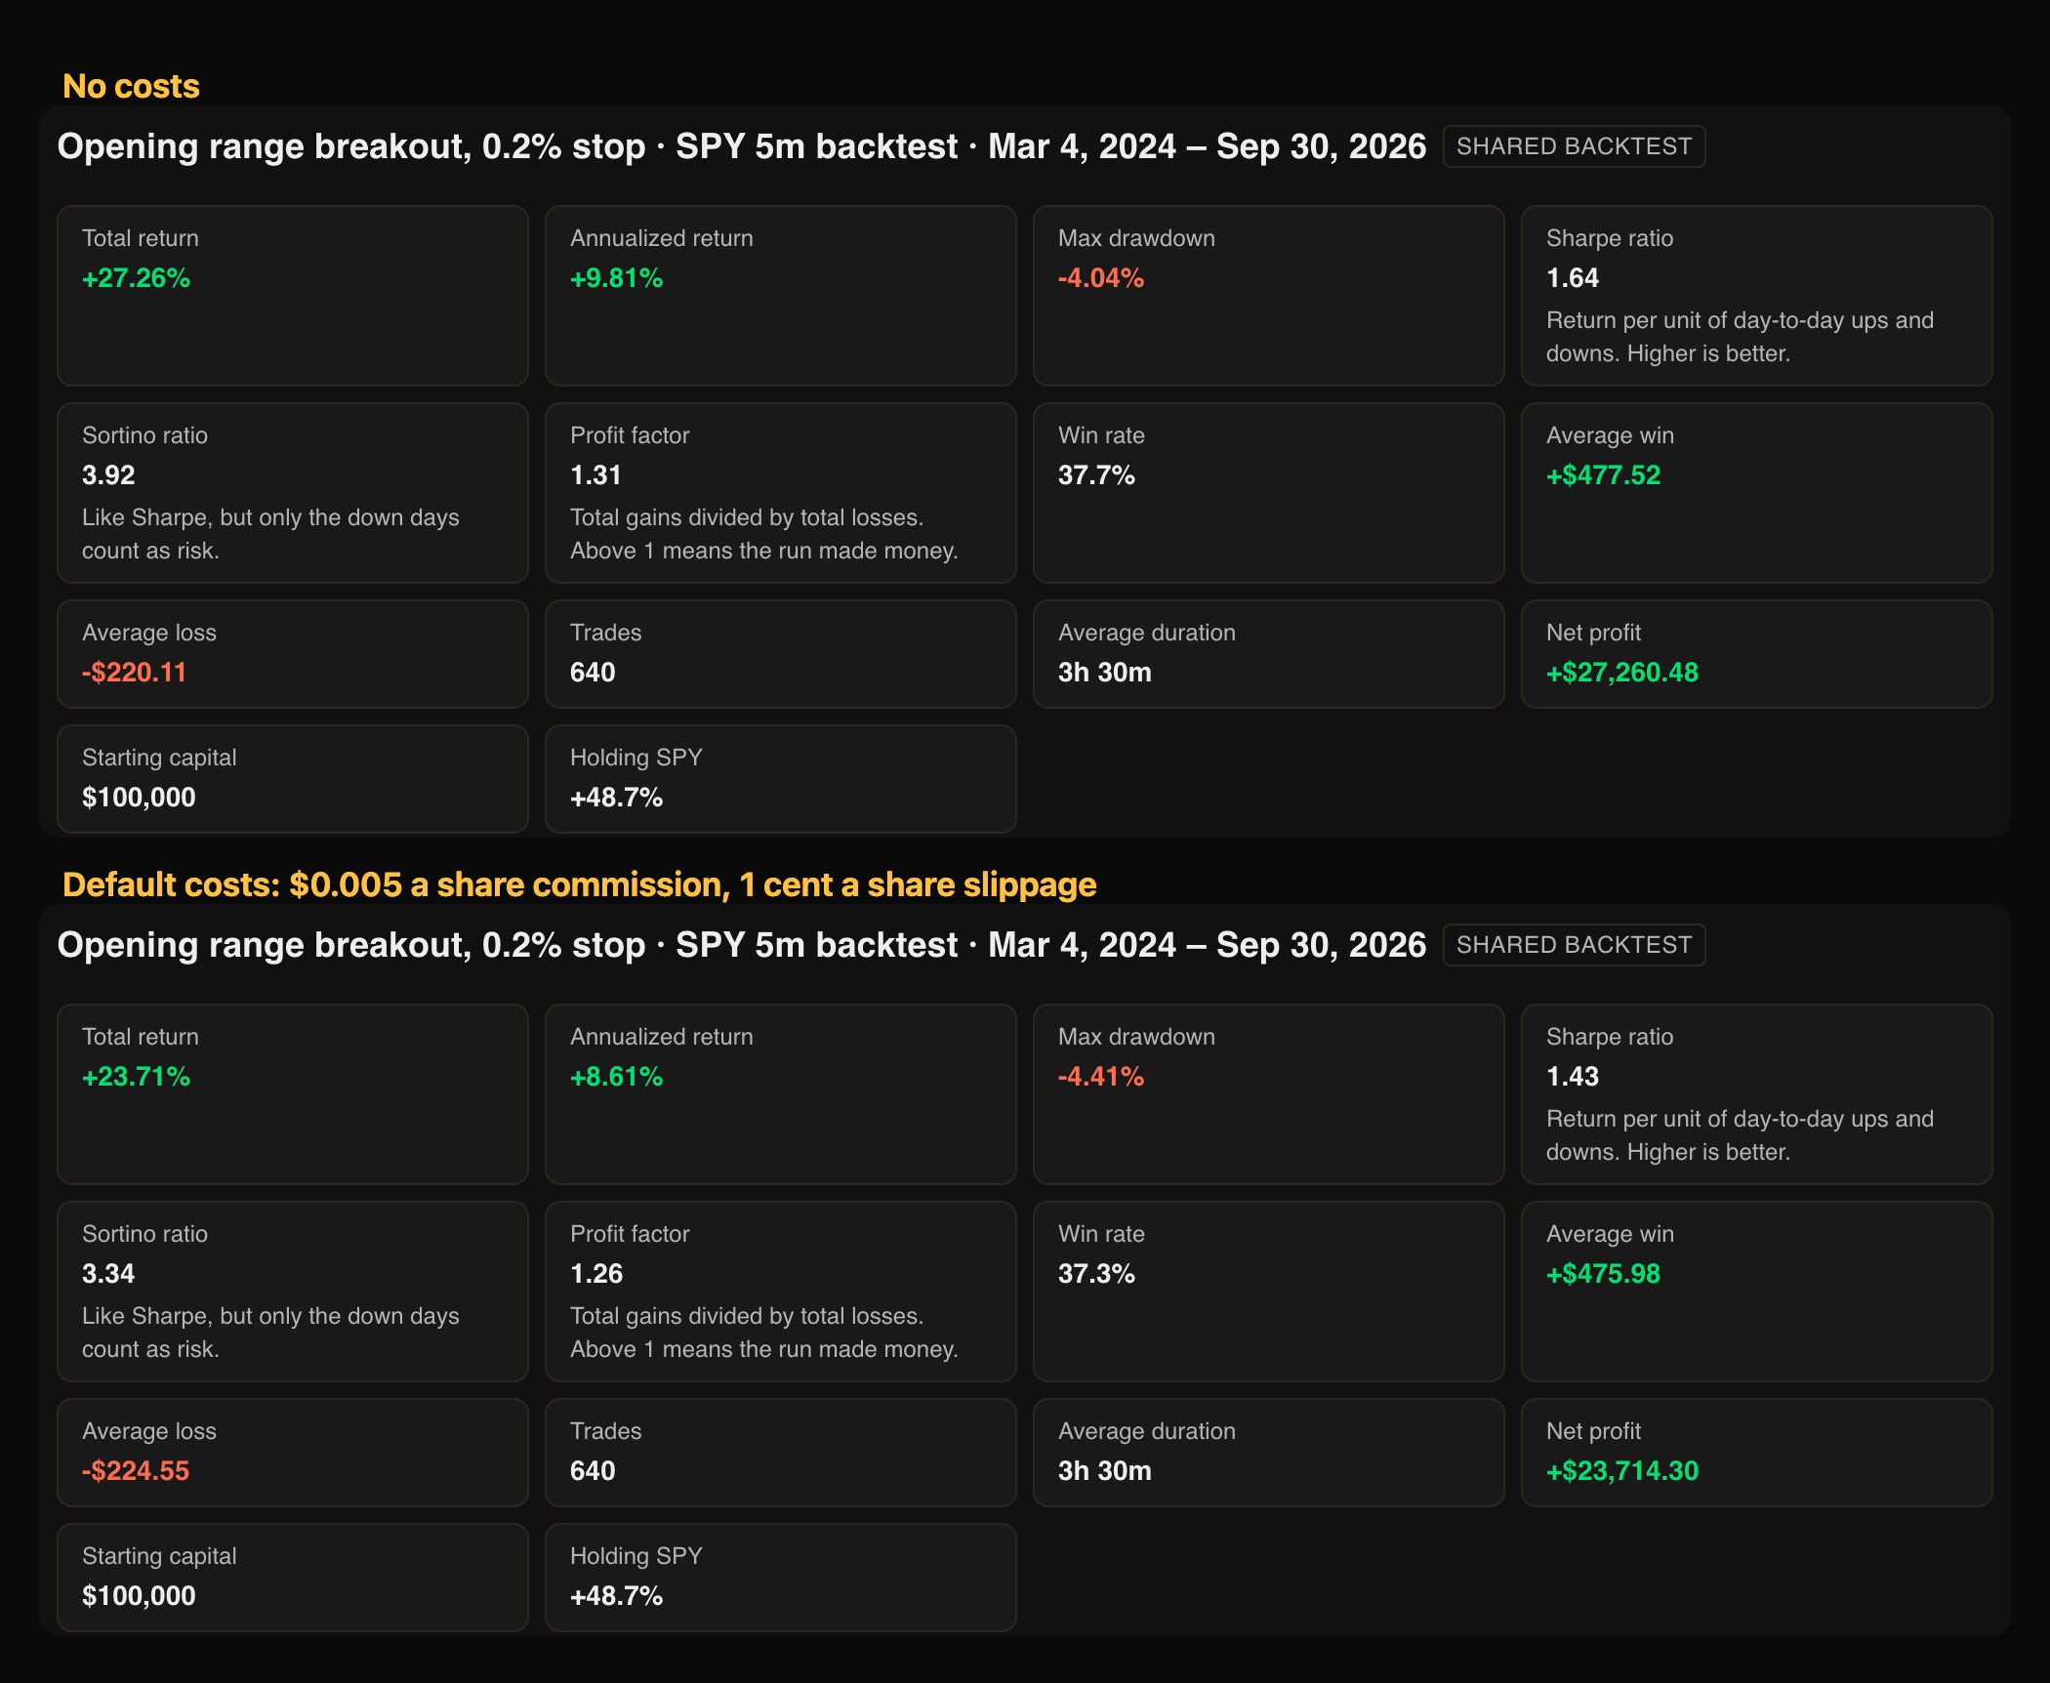Screen dimensions: 2050x1683
Task: Select the -4.41% max drawdown value
Action: 1100,1077
